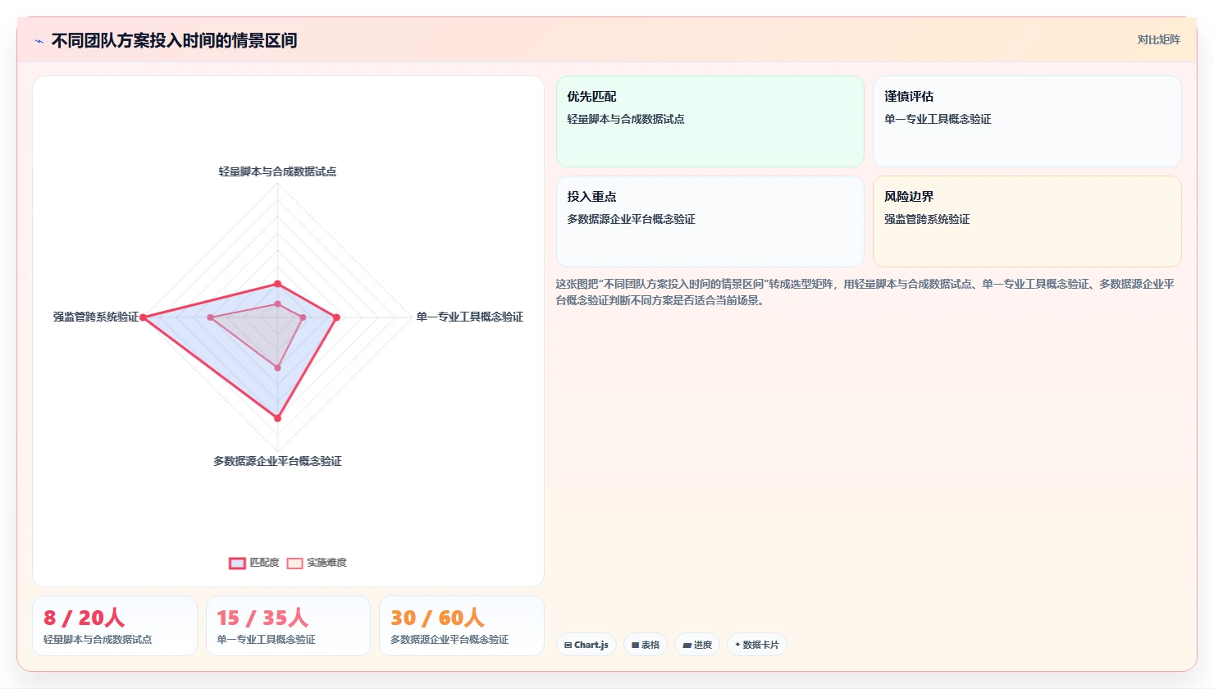The image size is (1214, 689).
Task: Open the 优先匹配 card
Action: coord(710,121)
